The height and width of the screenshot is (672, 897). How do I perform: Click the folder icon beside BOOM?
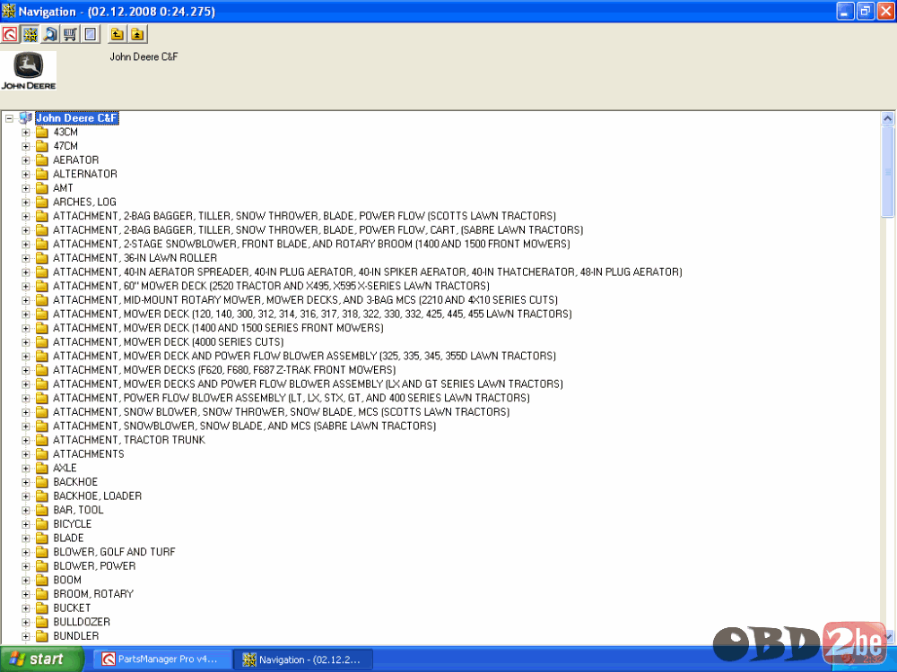pyautogui.click(x=42, y=580)
